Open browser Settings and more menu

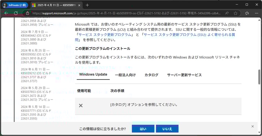click(256, 13)
